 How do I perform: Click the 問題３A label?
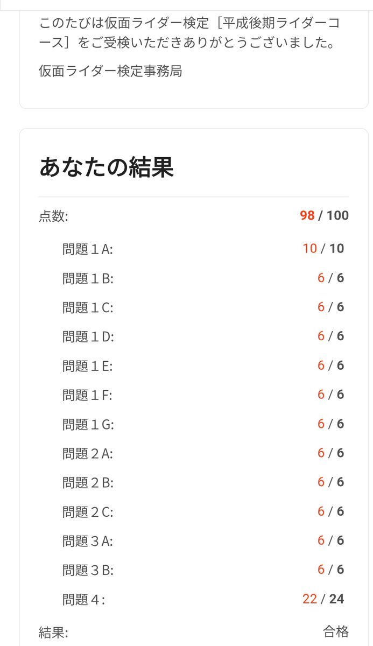(87, 541)
